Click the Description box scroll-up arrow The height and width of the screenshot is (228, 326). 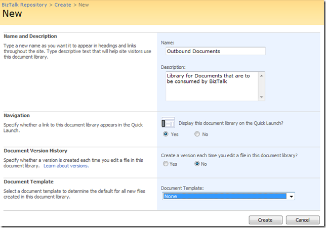tap(262, 75)
